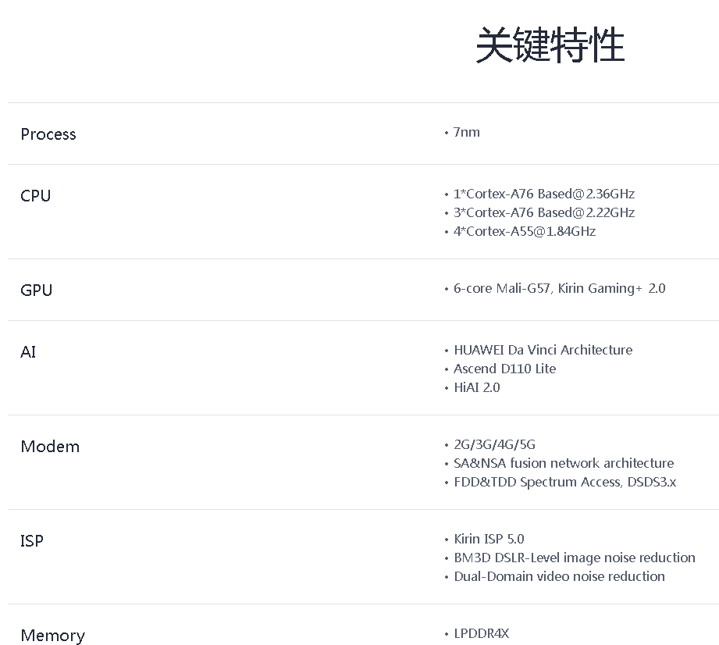Click the ISP row label

[x=32, y=541]
